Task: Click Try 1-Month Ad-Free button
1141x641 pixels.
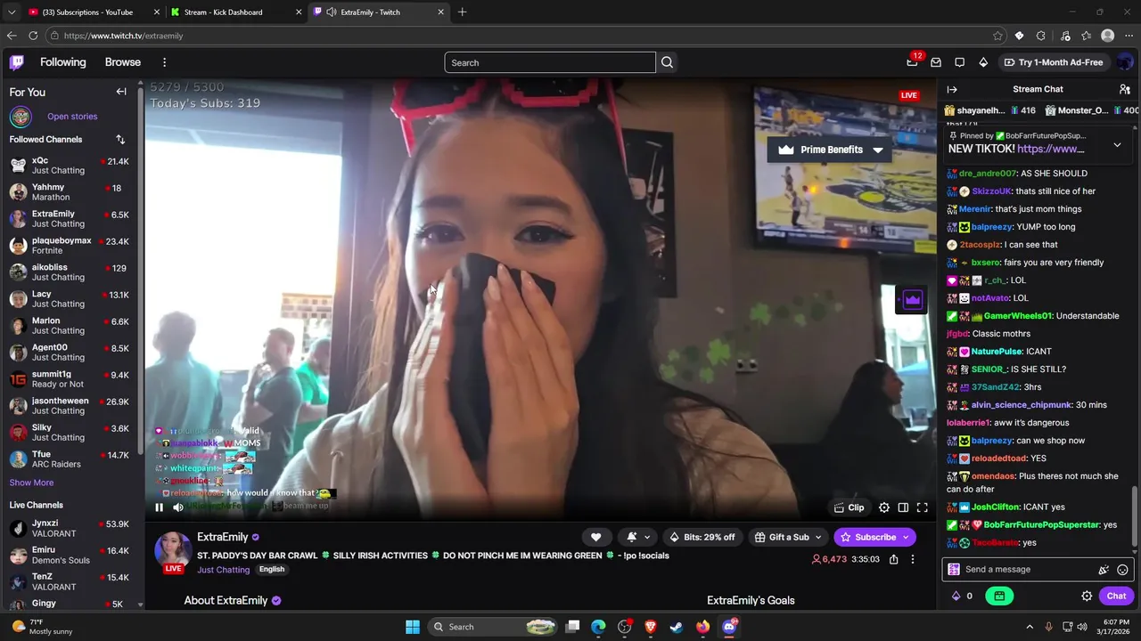Action: coord(1053,62)
